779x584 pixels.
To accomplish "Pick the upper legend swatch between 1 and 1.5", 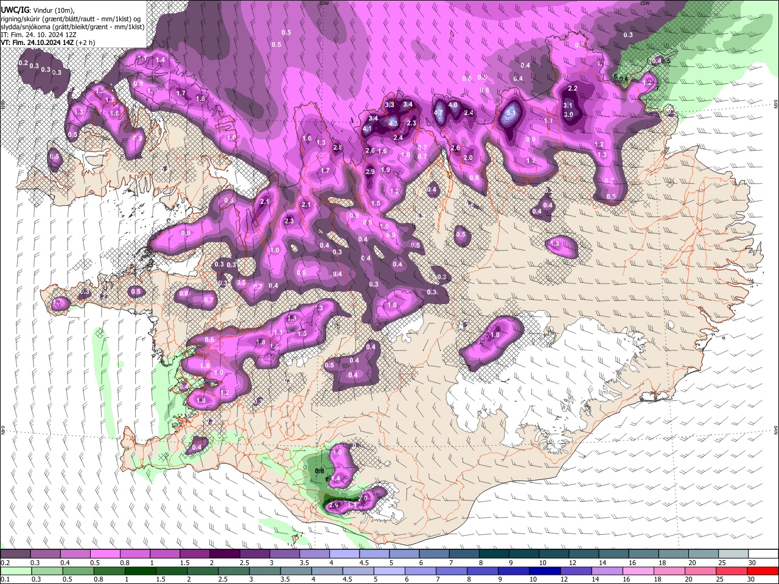I will click(x=165, y=554).
